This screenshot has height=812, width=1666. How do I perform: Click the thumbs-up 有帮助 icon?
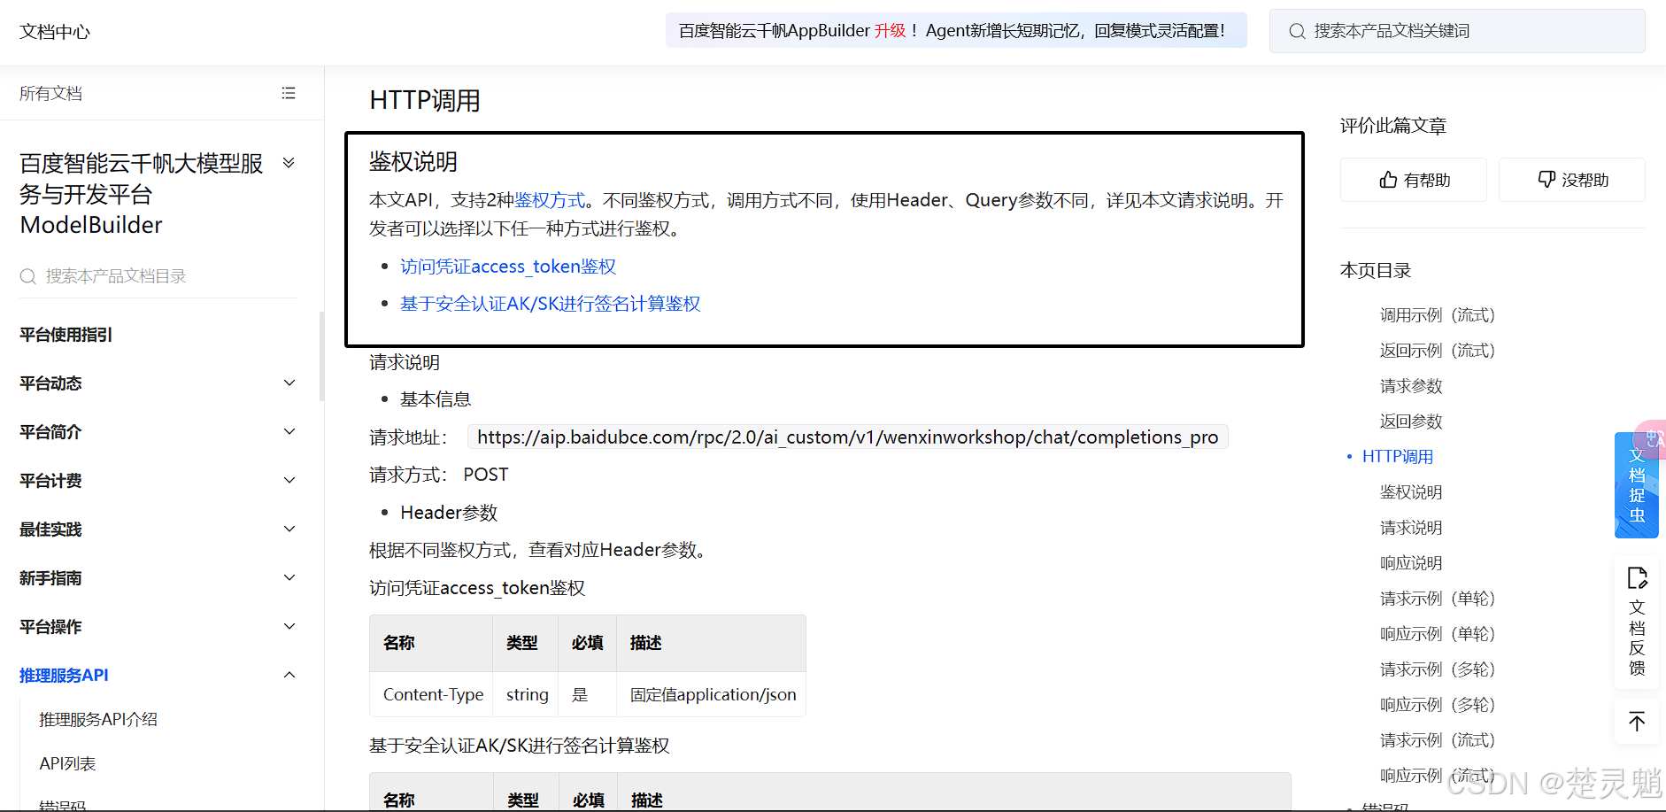tap(1388, 180)
